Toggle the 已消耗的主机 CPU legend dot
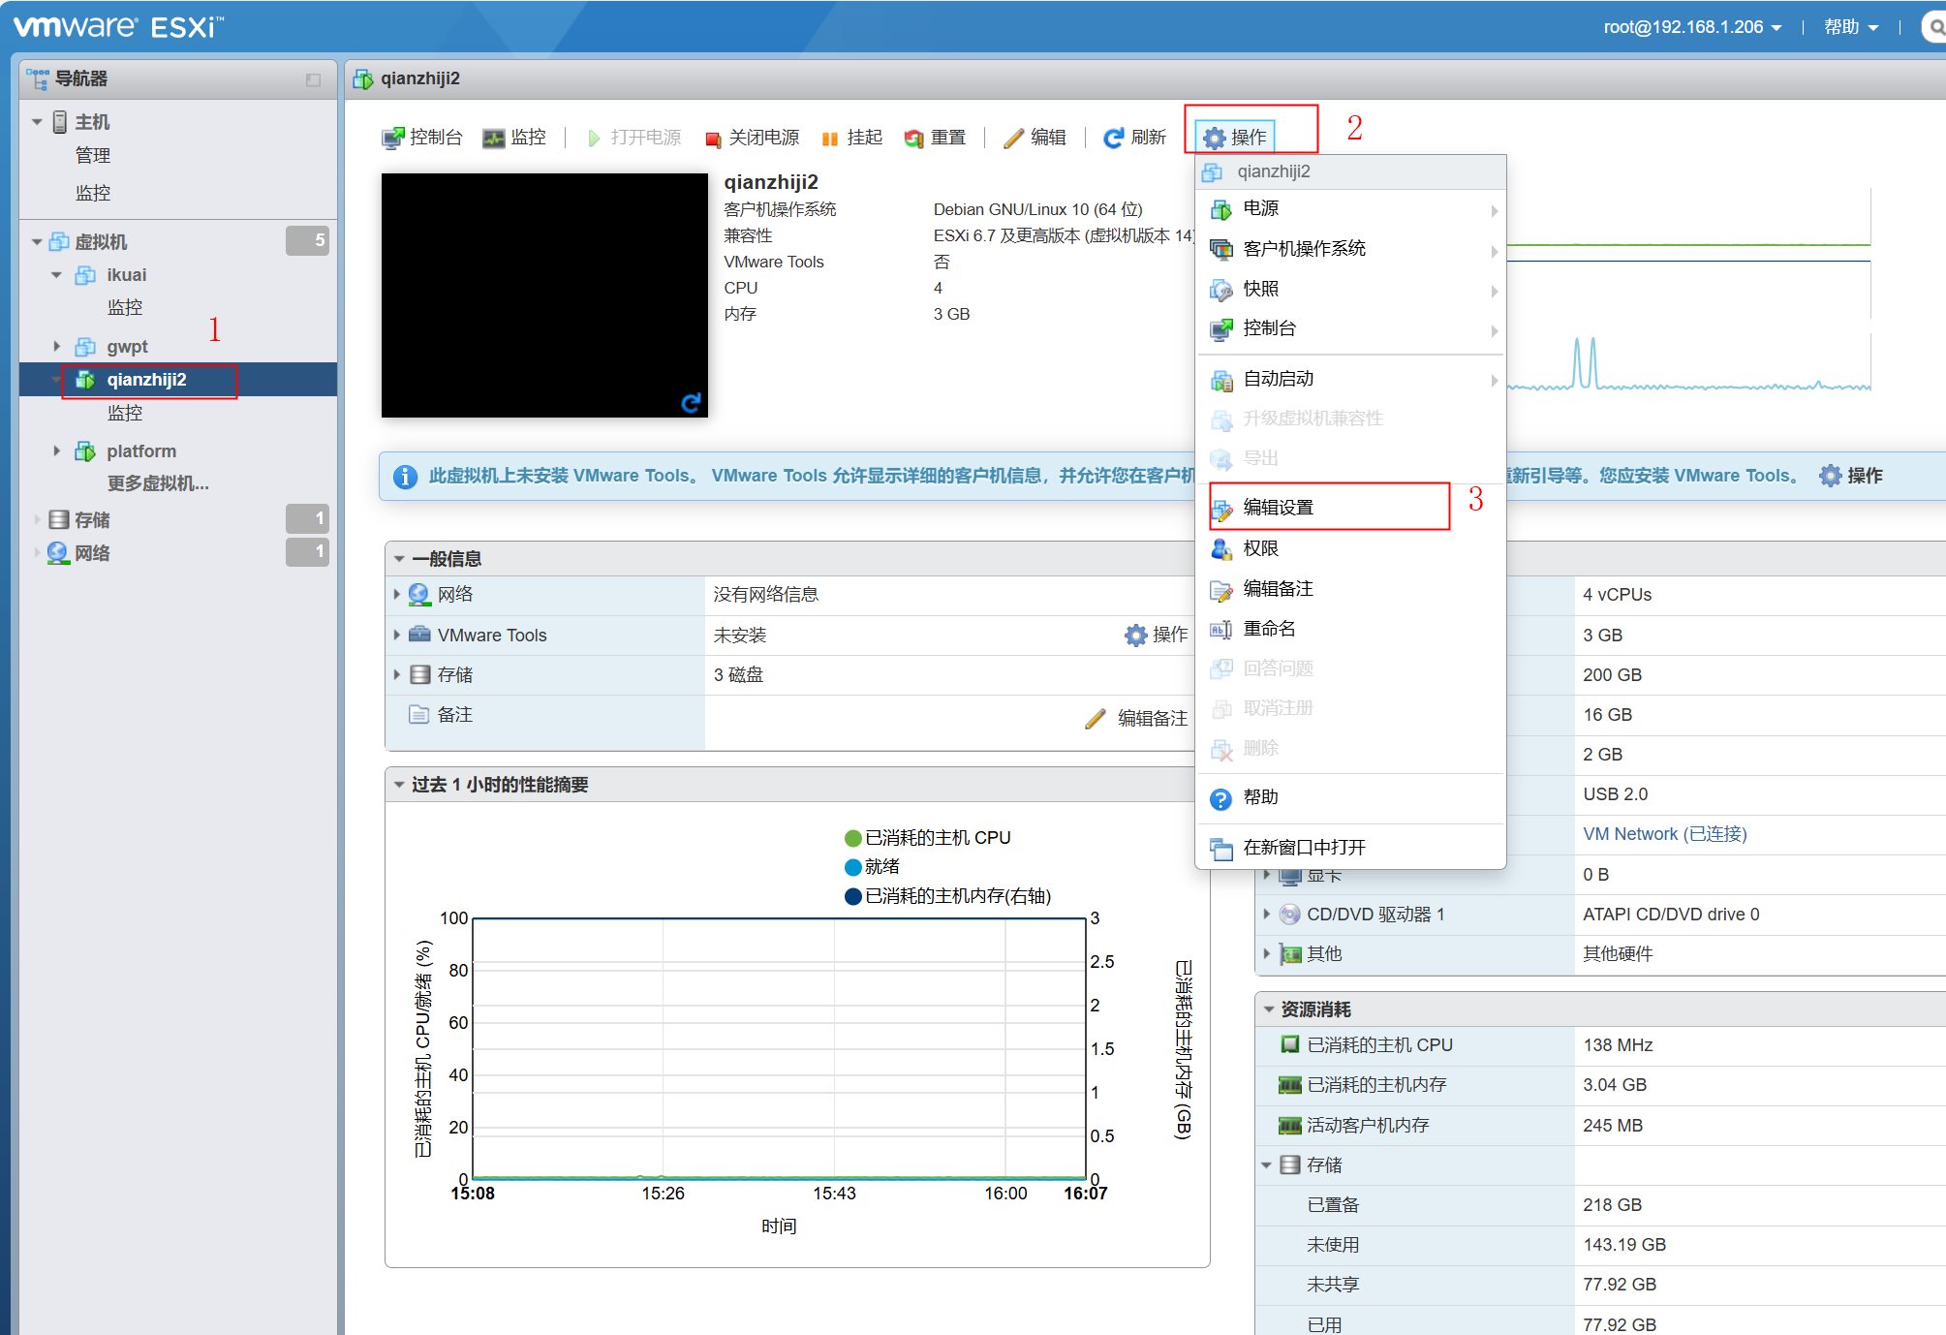Image resolution: width=1946 pixels, height=1335 pixels. (853, 838)
